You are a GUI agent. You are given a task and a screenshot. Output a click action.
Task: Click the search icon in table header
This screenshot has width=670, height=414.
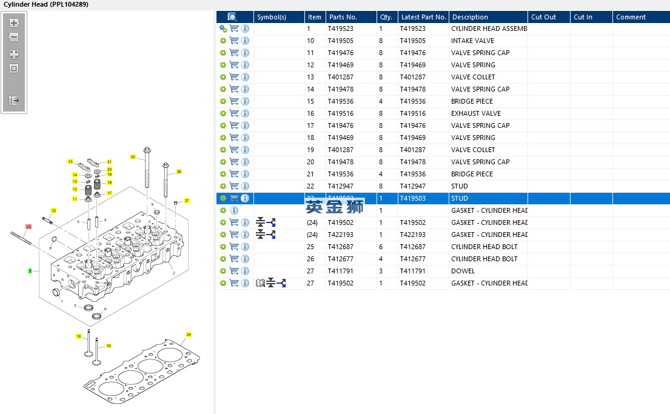pyautogui.click(x=232, y=17)
